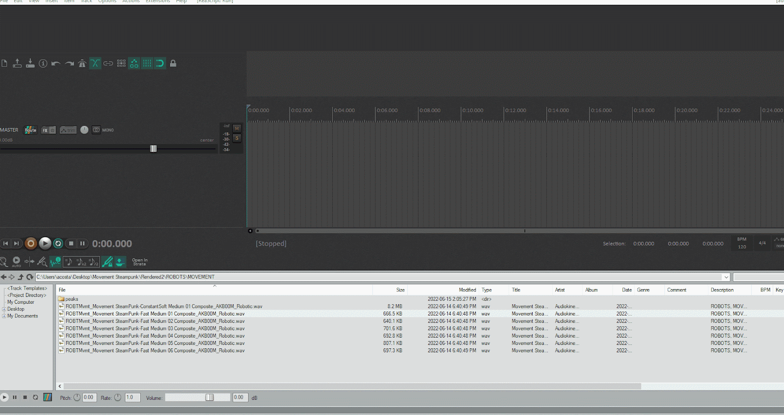Click the undo arrow icon
Screen dimensions: 784x415
[x=56, y=63]
